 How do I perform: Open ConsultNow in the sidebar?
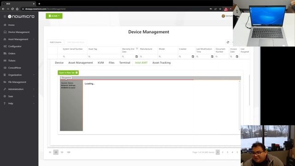(x=14, y=68)
